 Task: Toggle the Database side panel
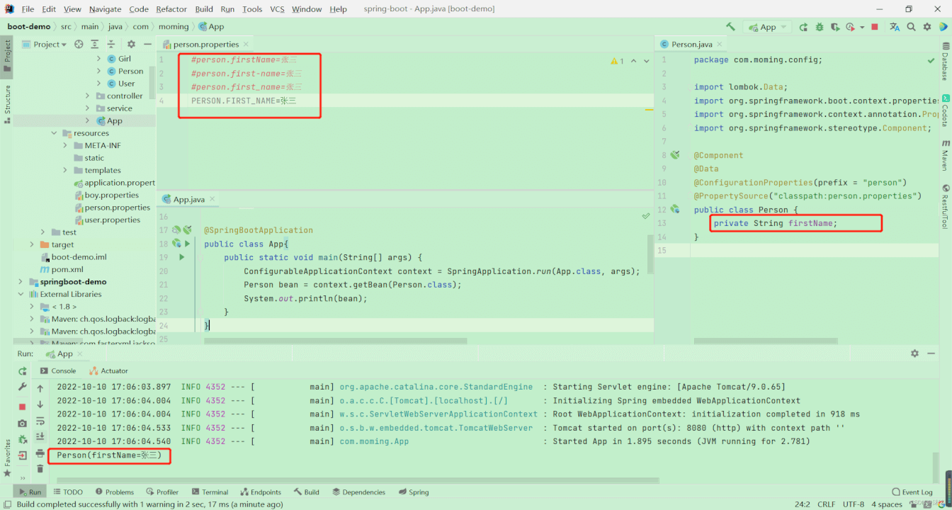point(945,62)
